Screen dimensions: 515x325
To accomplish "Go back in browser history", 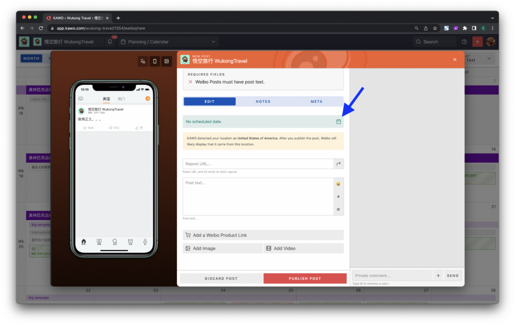I will point(22,28).
